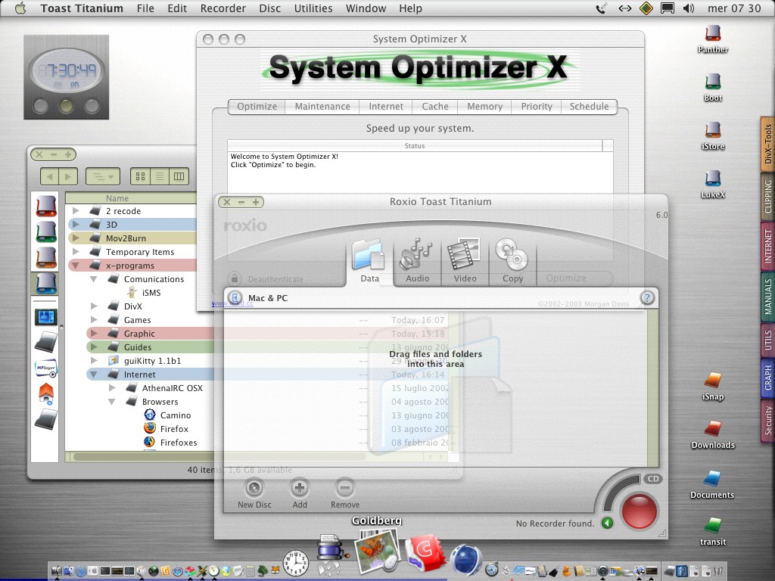Click the Add plus icon in Toast
Viewport: 775px width, 581px height.
[x=300, y=489]
